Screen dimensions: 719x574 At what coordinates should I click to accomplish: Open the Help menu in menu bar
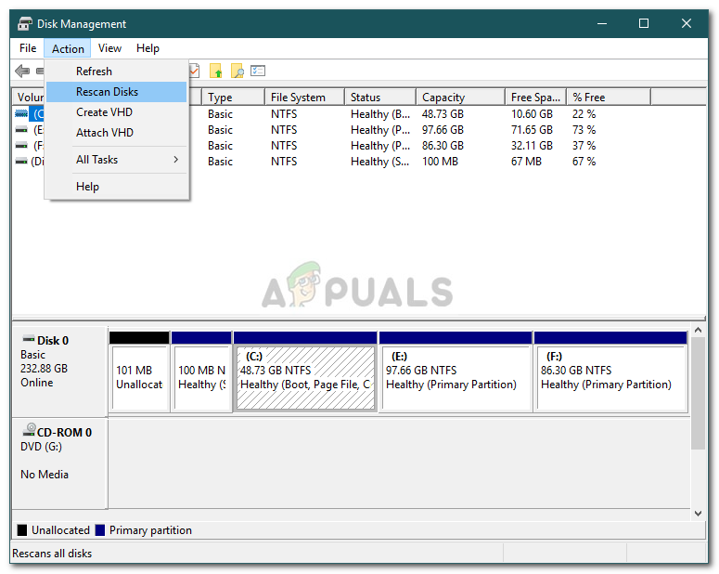point(148,48)
